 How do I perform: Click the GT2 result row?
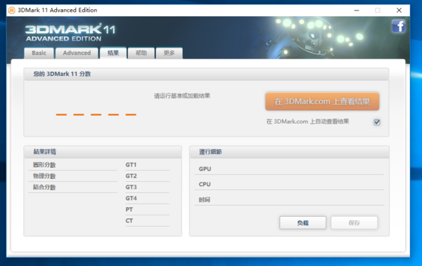(x=147, y=176)
